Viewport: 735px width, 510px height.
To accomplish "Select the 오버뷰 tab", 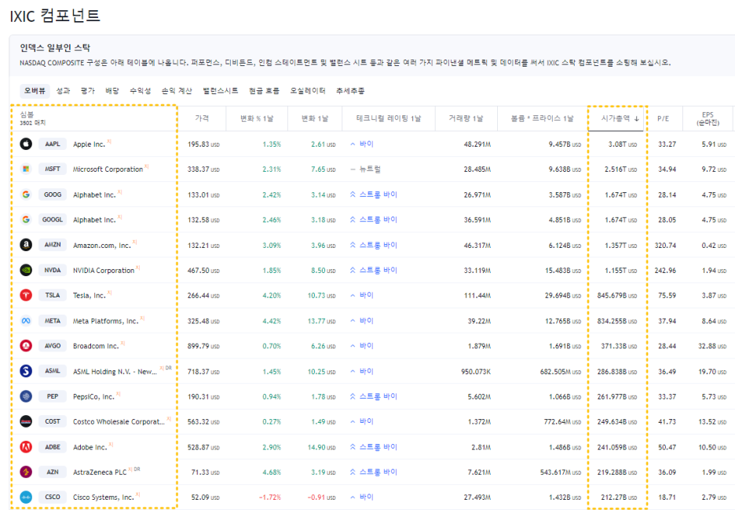I will click(35, 90).
